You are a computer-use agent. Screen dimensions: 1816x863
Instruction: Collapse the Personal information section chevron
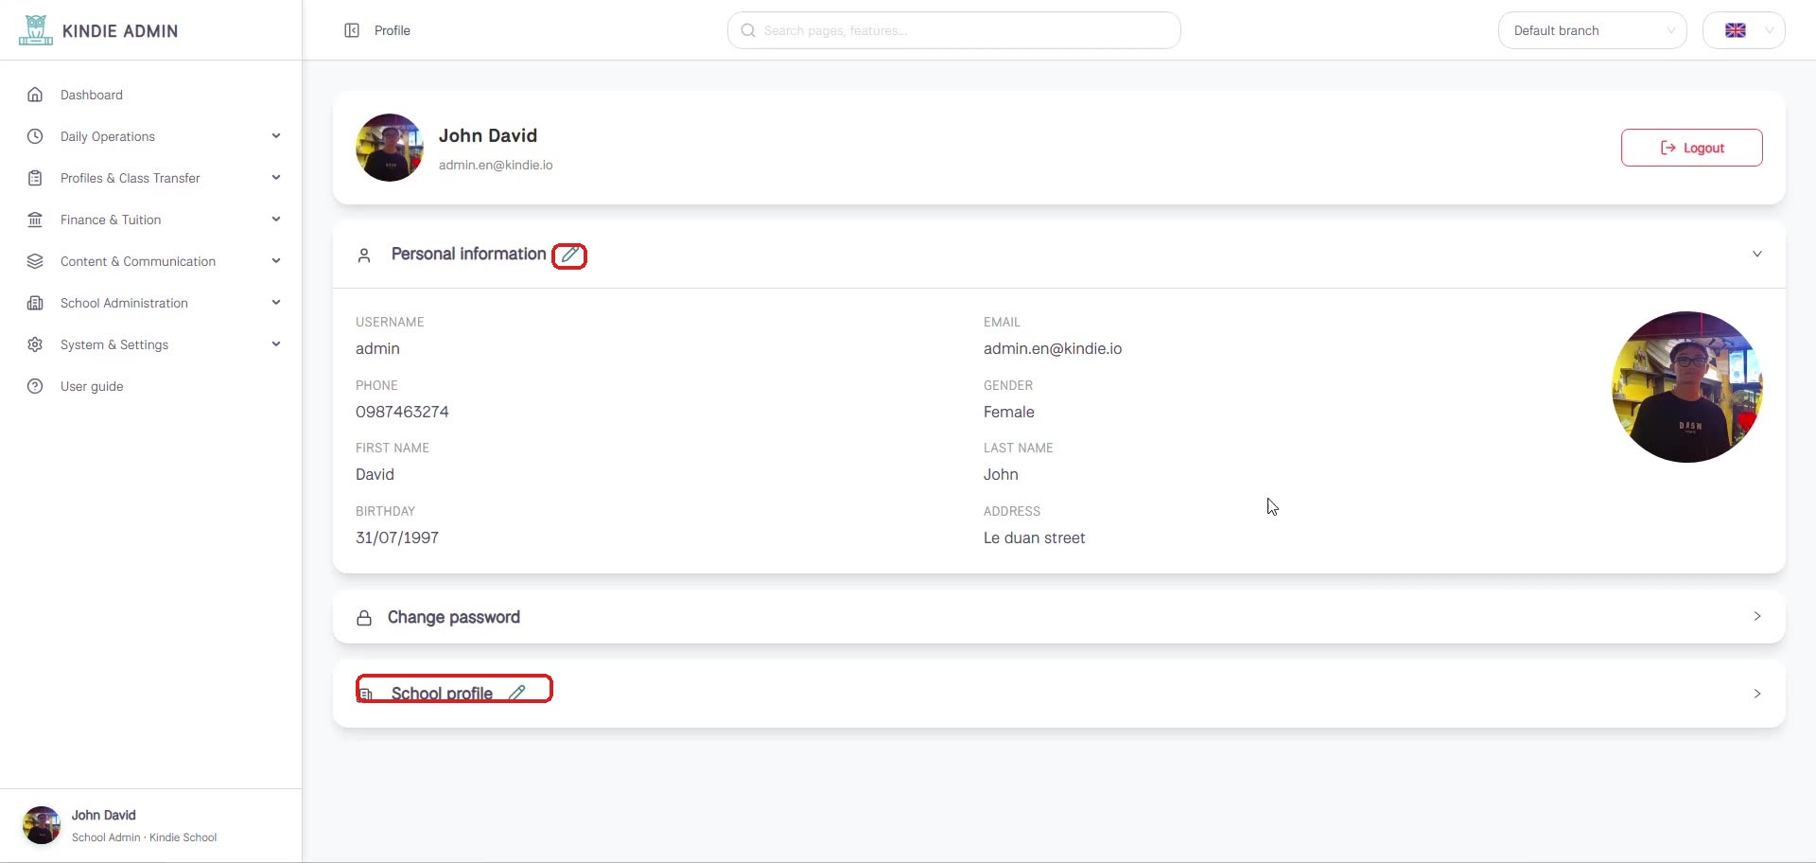click(x=1756, y=254)
